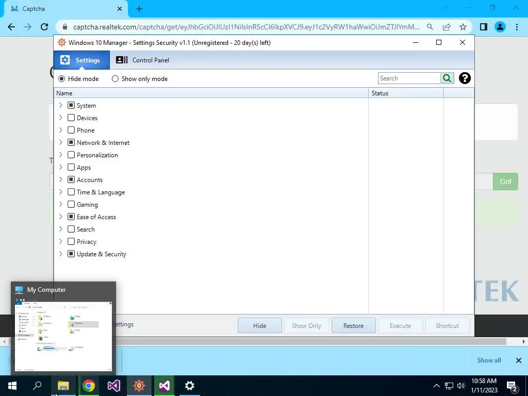Toggle Chrome side panel icon
The width and height of the screenshot is (528, 396).
(484, 27)
